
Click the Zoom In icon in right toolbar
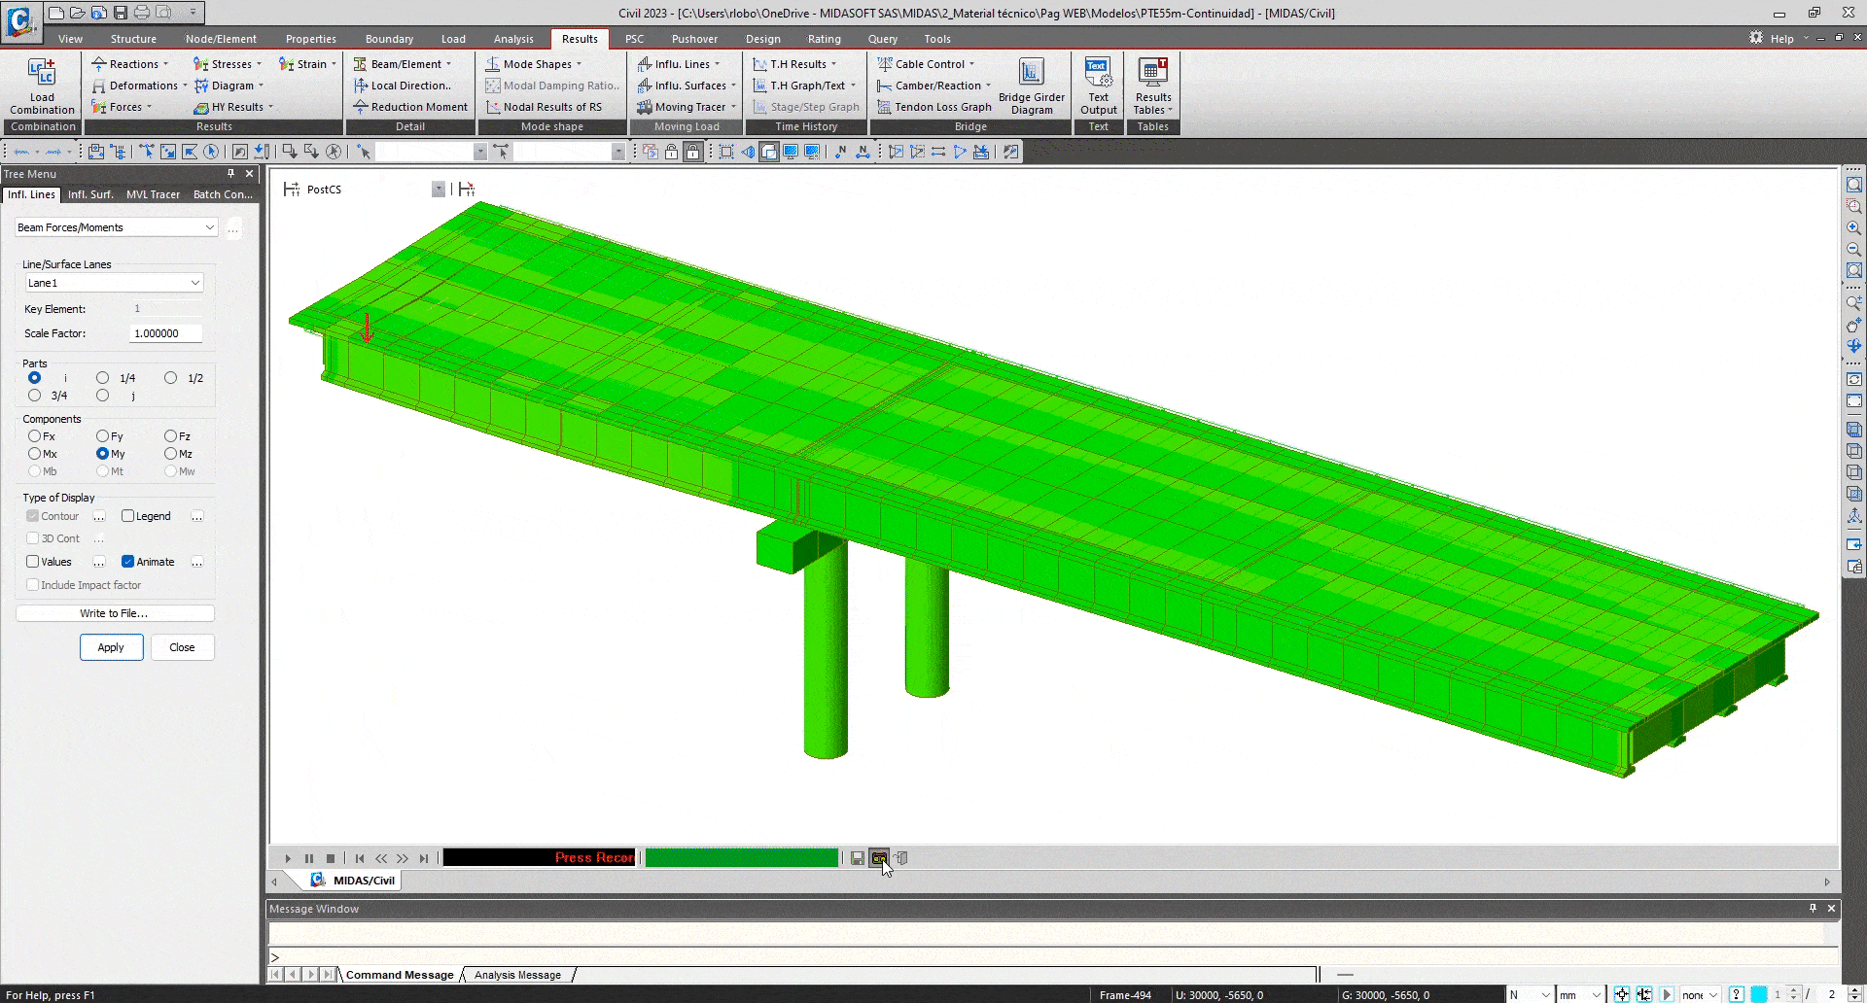coord(1853,227)
